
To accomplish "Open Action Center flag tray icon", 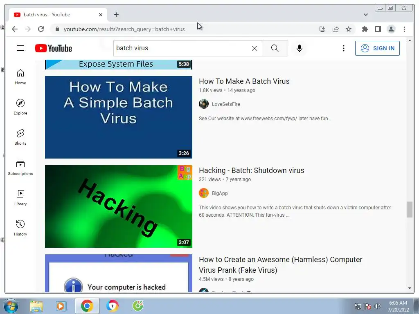I will [368, 306].
